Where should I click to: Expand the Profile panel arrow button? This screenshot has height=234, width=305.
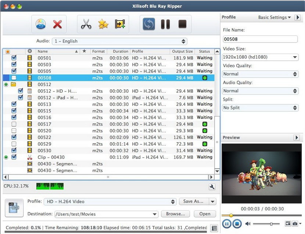point(298,17)
